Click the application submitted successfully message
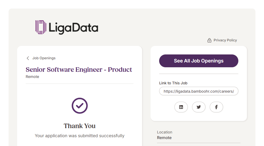The height and width of the screenshot is (146, 264). 79,136
